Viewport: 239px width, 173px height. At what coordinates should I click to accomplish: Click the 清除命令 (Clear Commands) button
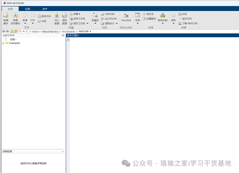point(108,23)
